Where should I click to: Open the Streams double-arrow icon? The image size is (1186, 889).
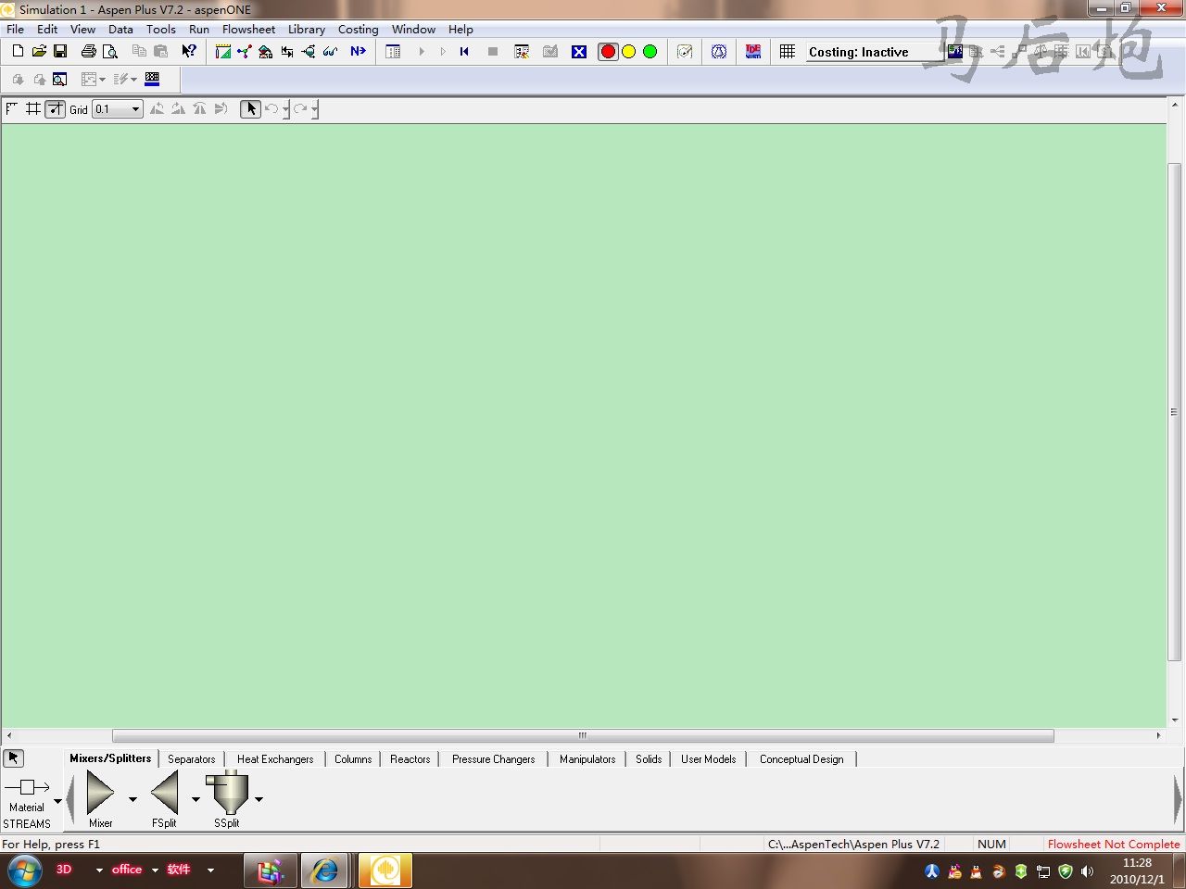click(x=287, y=52)
